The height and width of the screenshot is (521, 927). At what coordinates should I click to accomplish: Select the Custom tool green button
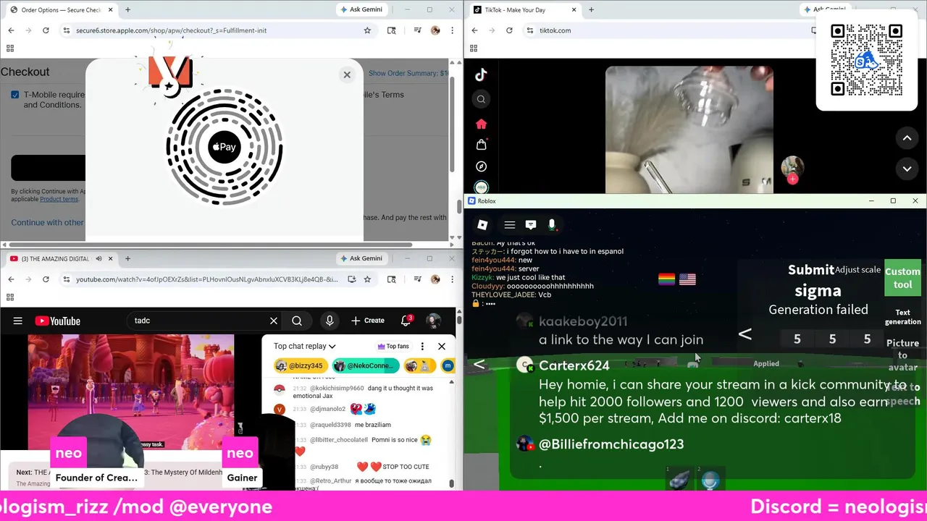pyautogui.click(x=902, y=278)
